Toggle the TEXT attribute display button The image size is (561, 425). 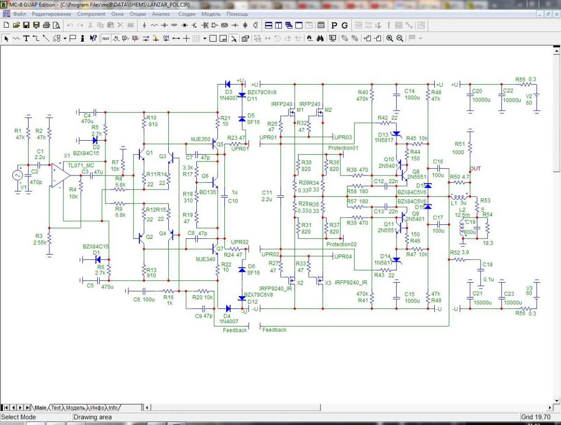(105, 38)
